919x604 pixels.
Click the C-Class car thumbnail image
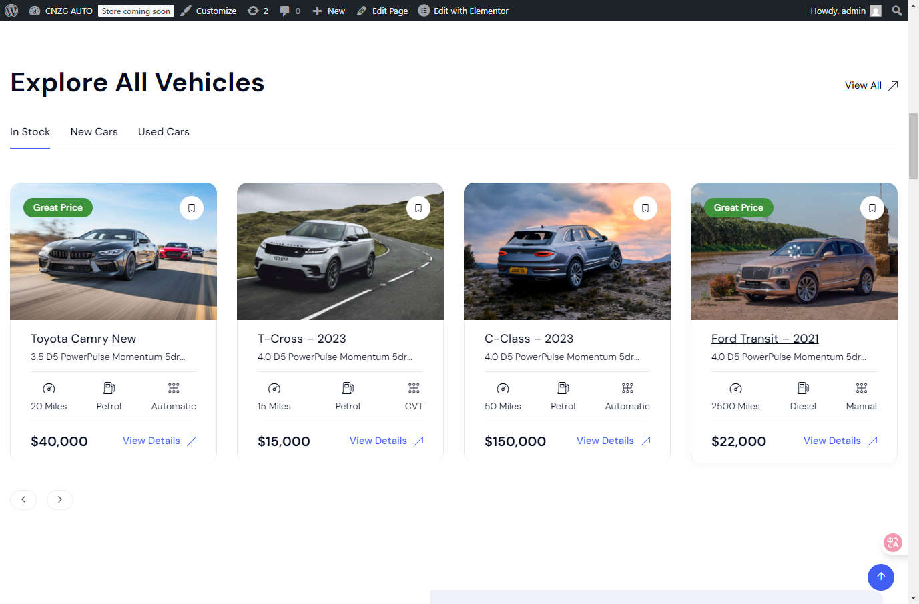[567, 251]
